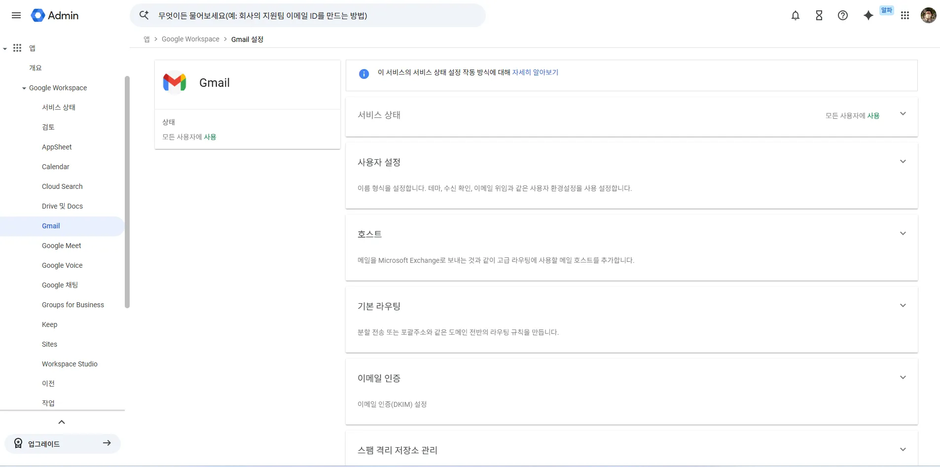The height and width of the screenshot is (467, 940).
Task: Click the 이메일 인증(DKIM) 설정 description
Action: [392, 404]
